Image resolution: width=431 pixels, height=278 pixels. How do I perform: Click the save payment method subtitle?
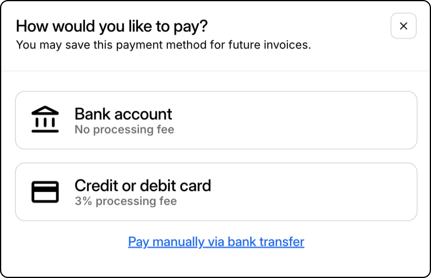pyautogui.click(x=163, y=45)
